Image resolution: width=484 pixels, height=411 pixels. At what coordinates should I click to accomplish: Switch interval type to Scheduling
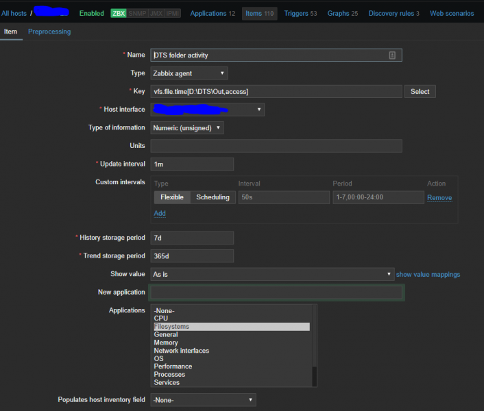213,197
